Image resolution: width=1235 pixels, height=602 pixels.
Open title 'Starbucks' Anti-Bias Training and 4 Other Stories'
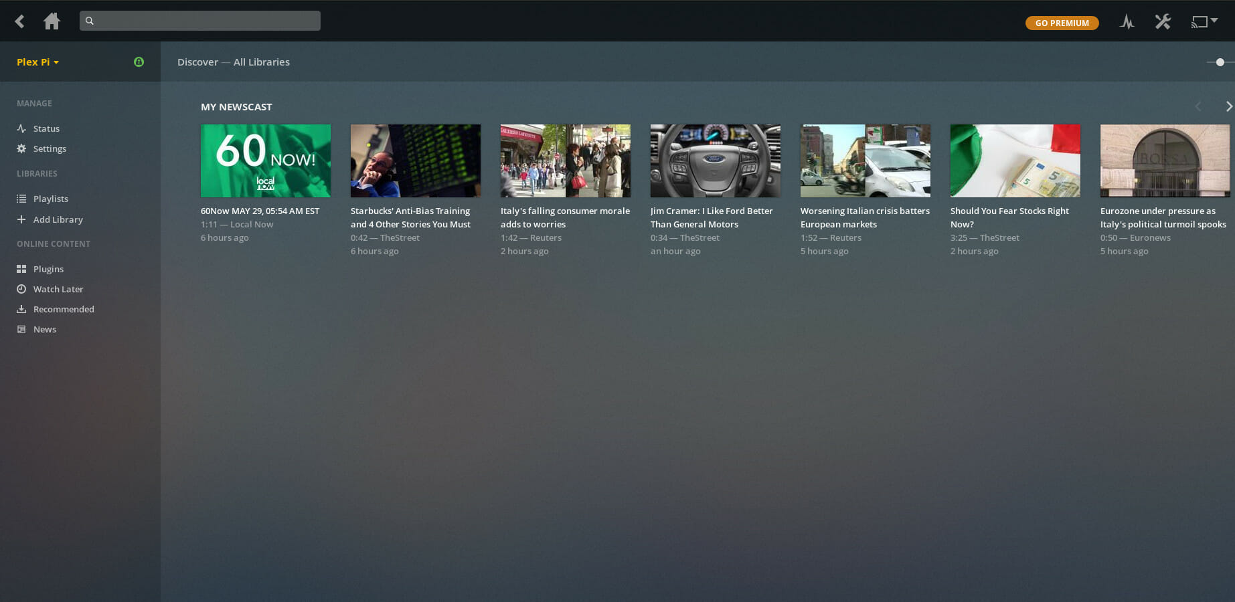pos(411,217)
